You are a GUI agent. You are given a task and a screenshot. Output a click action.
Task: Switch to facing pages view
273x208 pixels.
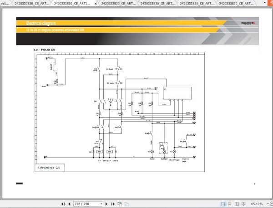pos(237,204)
